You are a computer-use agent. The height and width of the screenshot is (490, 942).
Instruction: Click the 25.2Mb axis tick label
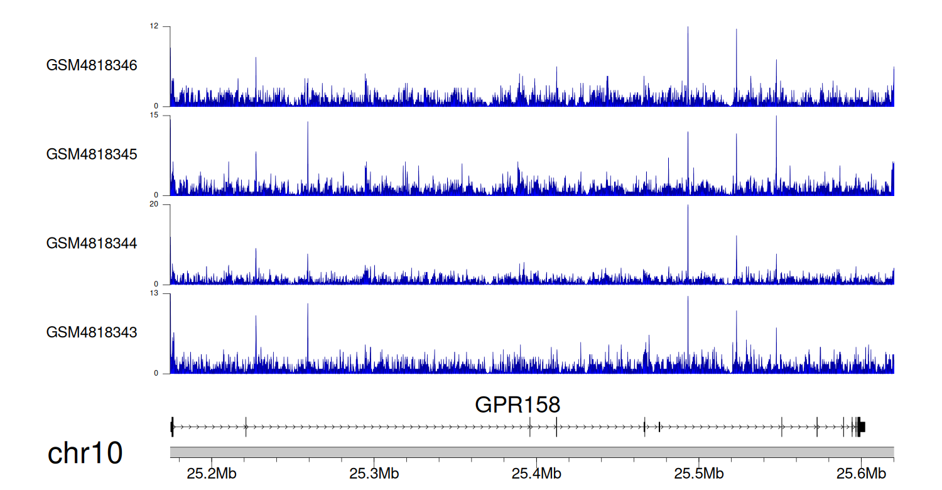pyautogui.click(x=212, y=473)
